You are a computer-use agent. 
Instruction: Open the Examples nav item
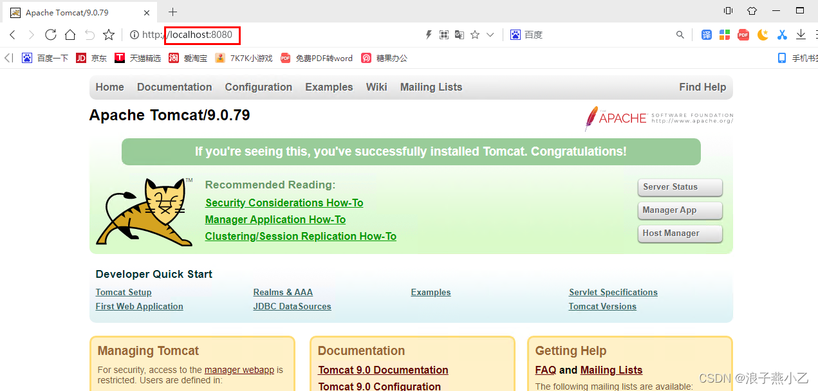coord(329,87)
